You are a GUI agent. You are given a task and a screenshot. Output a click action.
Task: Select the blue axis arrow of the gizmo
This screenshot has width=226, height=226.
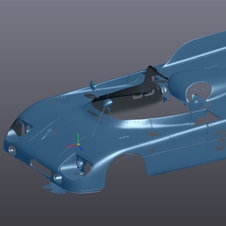tap(81, 148)
